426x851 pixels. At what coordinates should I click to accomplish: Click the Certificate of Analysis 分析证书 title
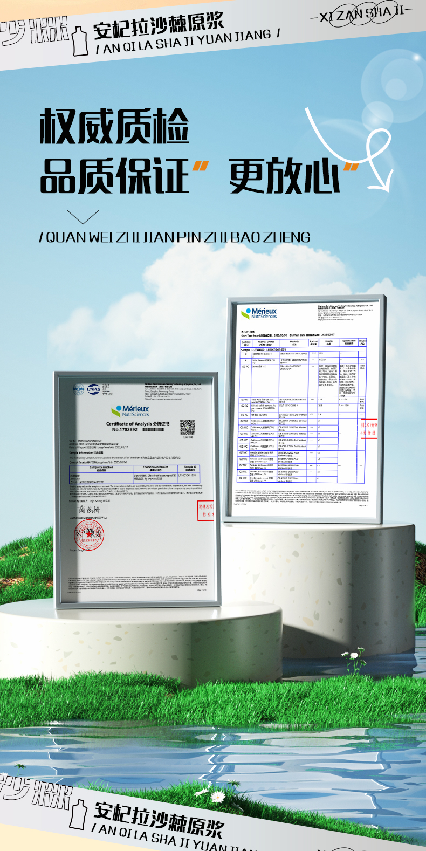(138, 424)
